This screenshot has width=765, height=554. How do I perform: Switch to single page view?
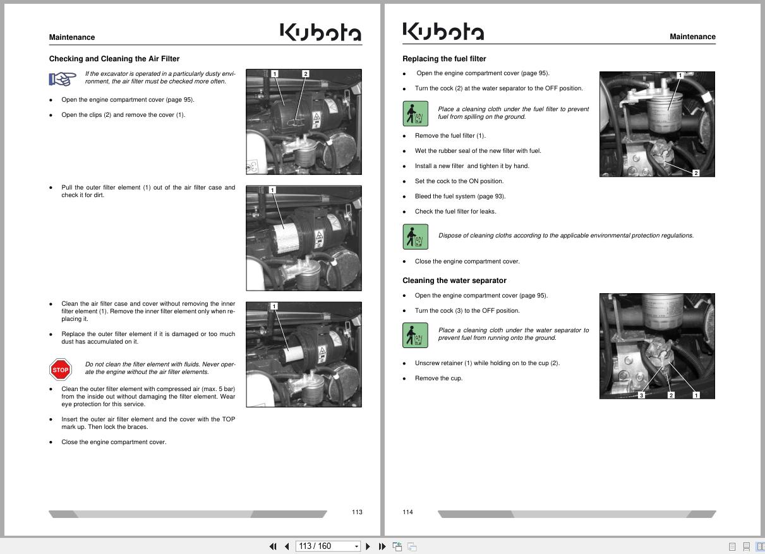732,547
